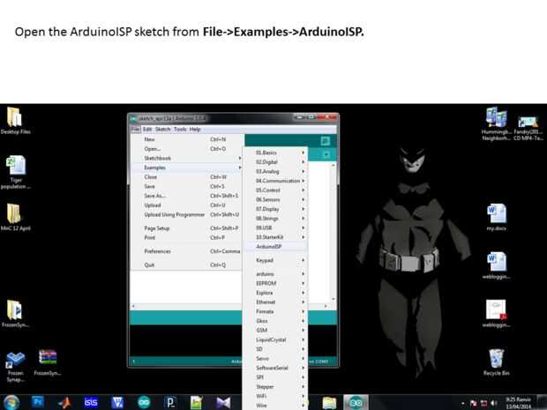Expand the 04.Communication submenu arrow
547x410 pixels.
tap(303, 181)
